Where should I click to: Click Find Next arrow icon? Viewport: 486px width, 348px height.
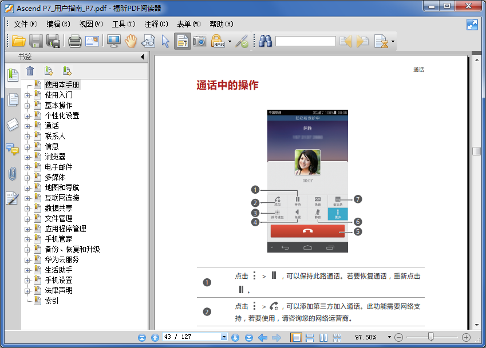362,41
